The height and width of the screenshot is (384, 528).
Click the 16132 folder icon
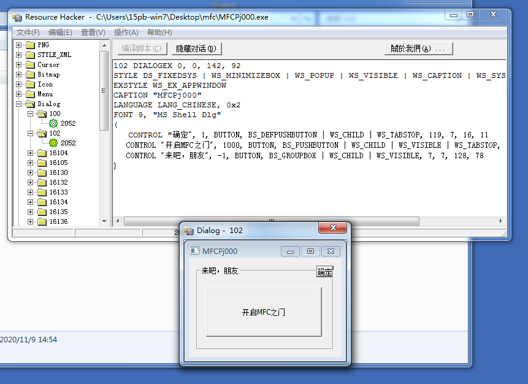tap(42, 182)
